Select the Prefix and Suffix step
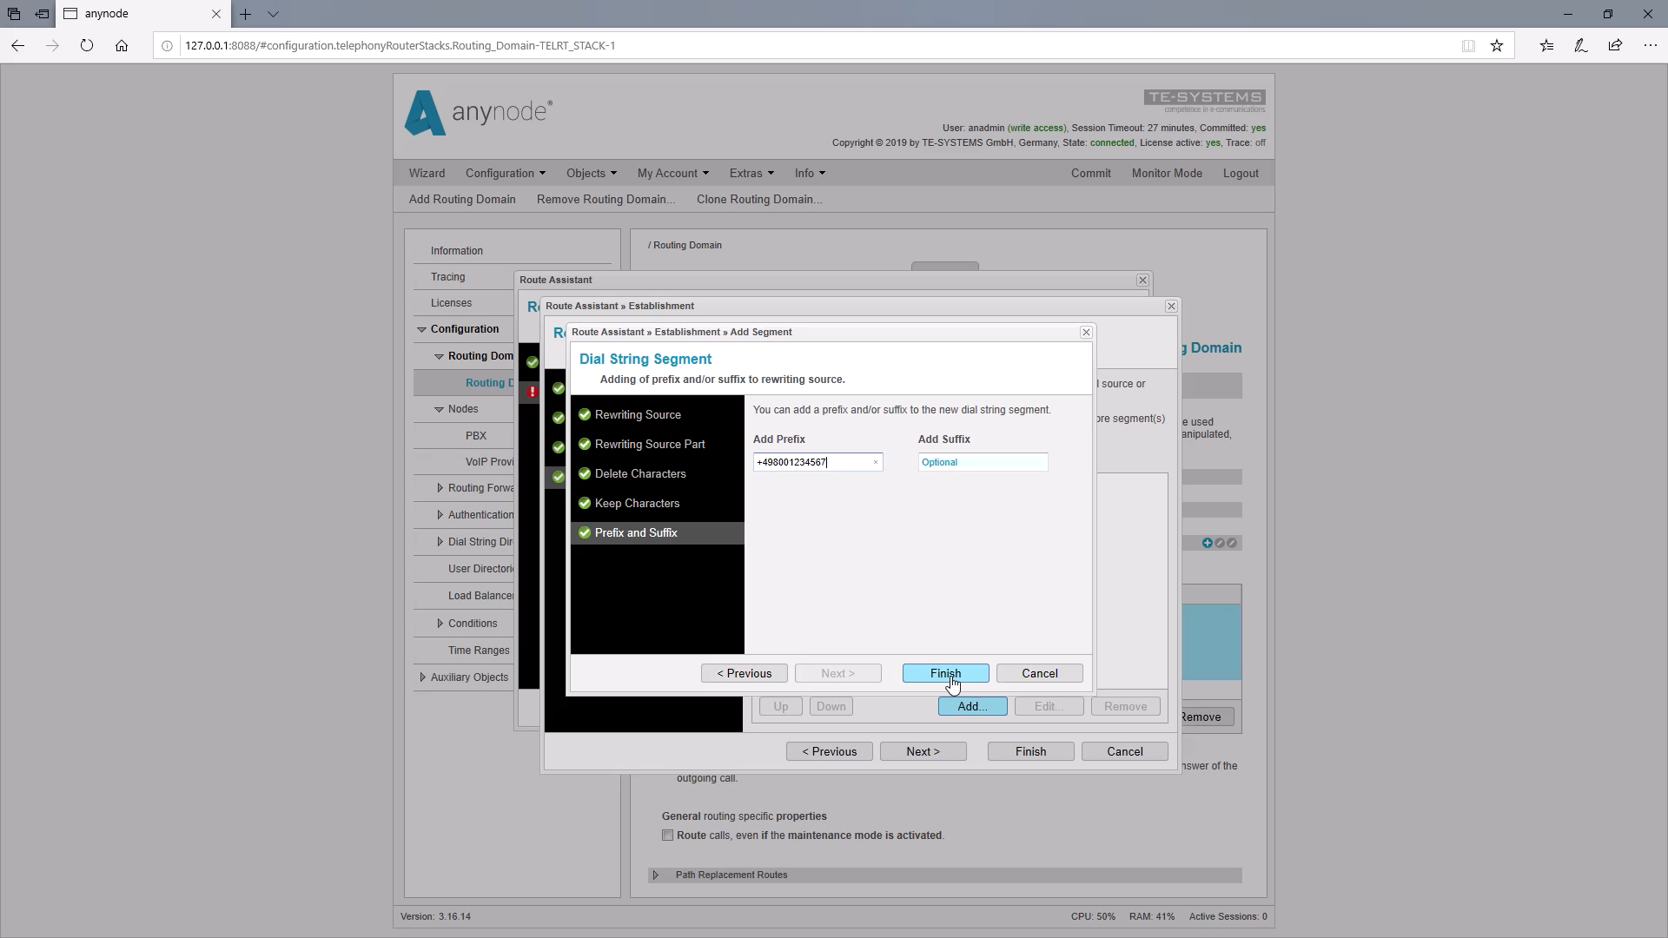The image size is (1668, 938). click(658, 533)
